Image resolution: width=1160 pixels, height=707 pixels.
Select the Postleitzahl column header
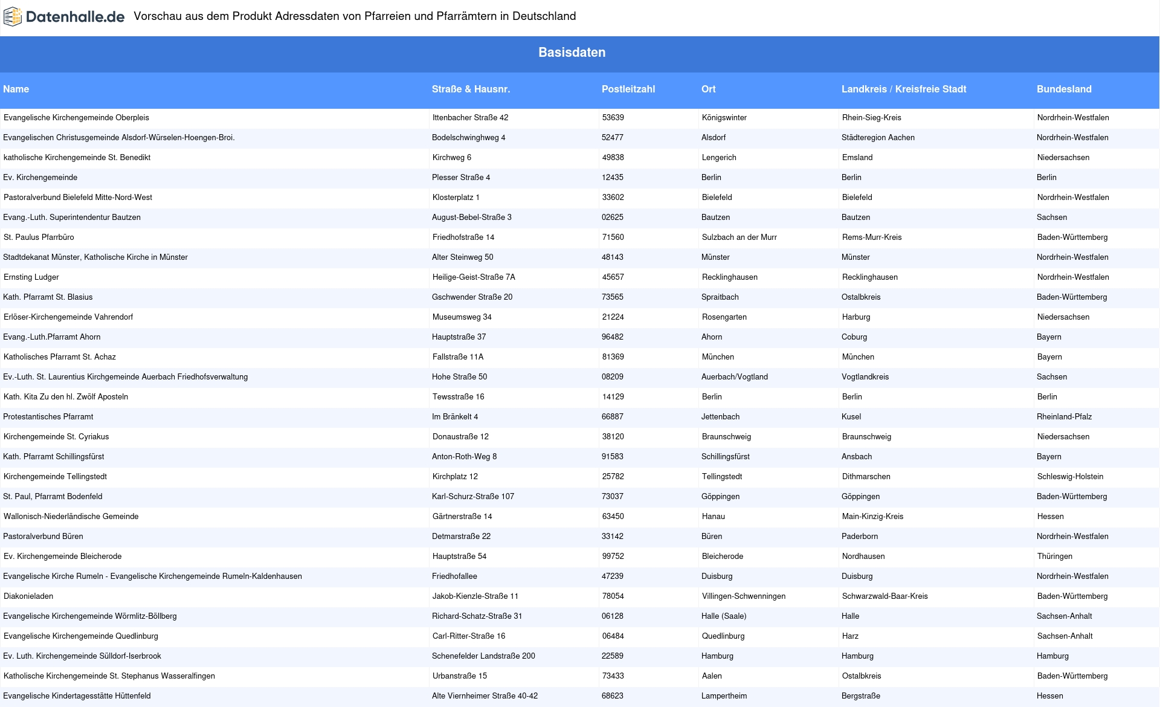(628, 89)
